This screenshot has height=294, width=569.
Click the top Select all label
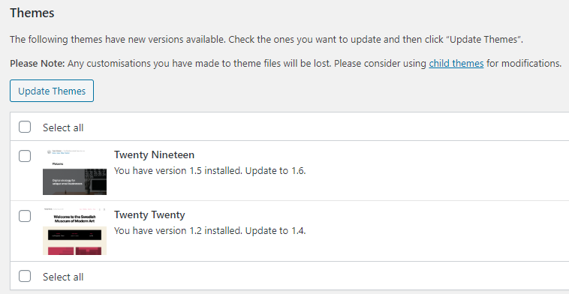(x=63, y=127)
